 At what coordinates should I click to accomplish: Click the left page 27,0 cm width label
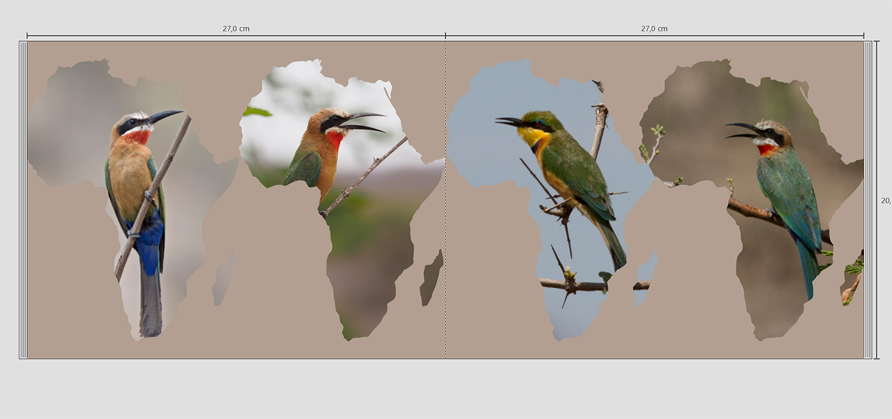(x=236, y=29)
